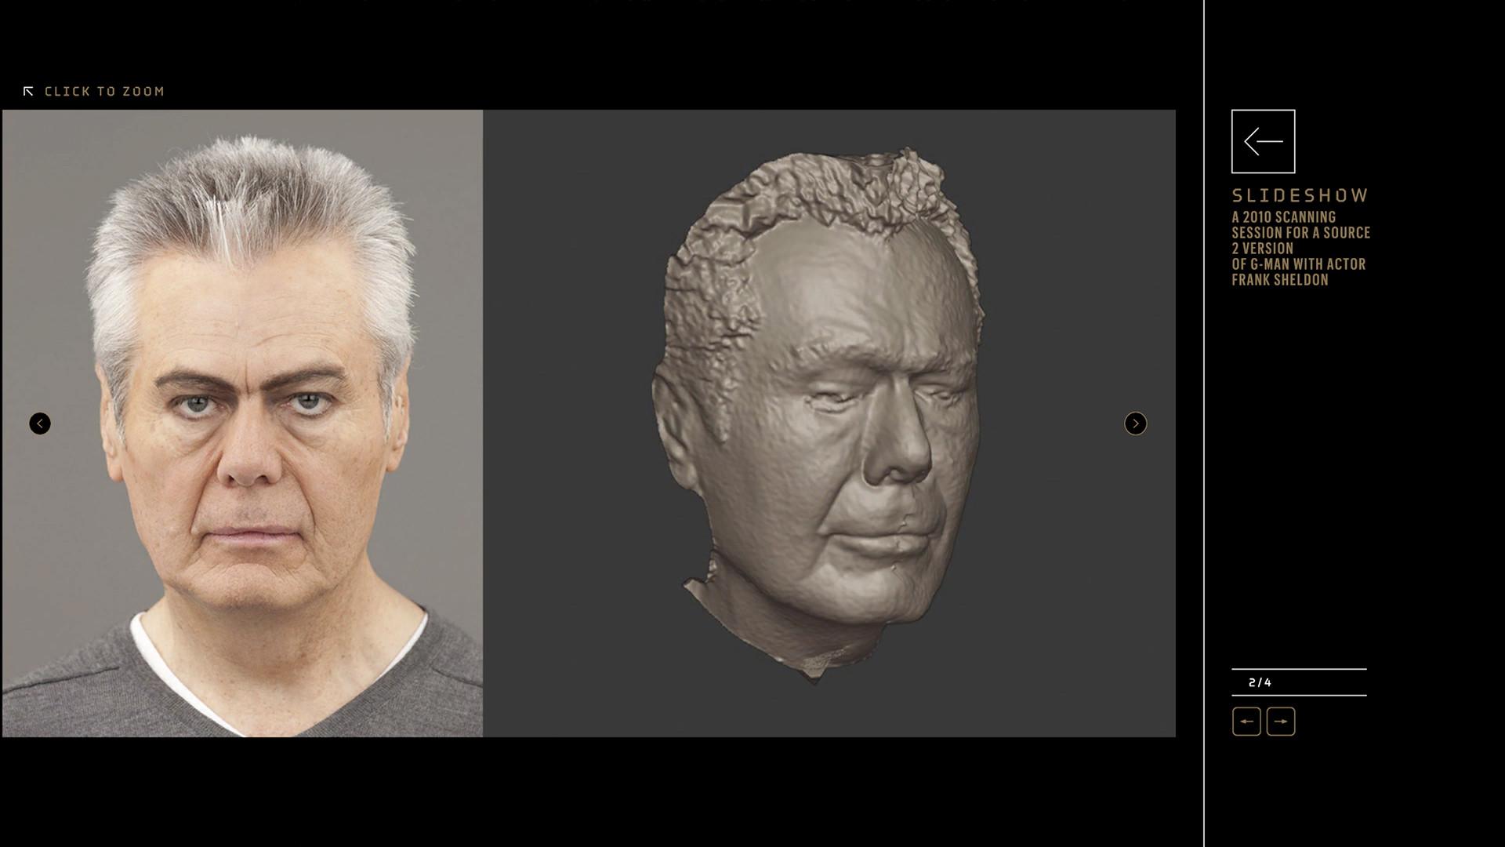Click the CLICK TO ZOOM label
Image resolution: width=1505 pixels, height=847 pixels.
point(104,92)
